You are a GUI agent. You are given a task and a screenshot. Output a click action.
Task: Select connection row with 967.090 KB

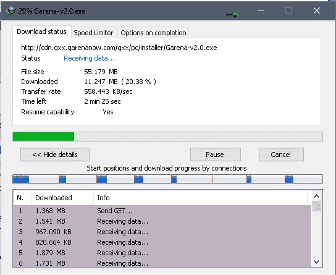pyautogui.click(x=162, y=232)
